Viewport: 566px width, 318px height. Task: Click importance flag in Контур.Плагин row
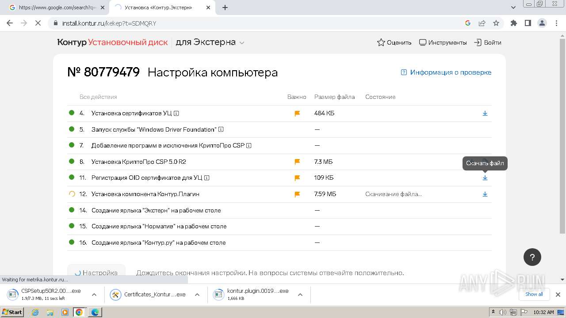[x=297, y=194]
